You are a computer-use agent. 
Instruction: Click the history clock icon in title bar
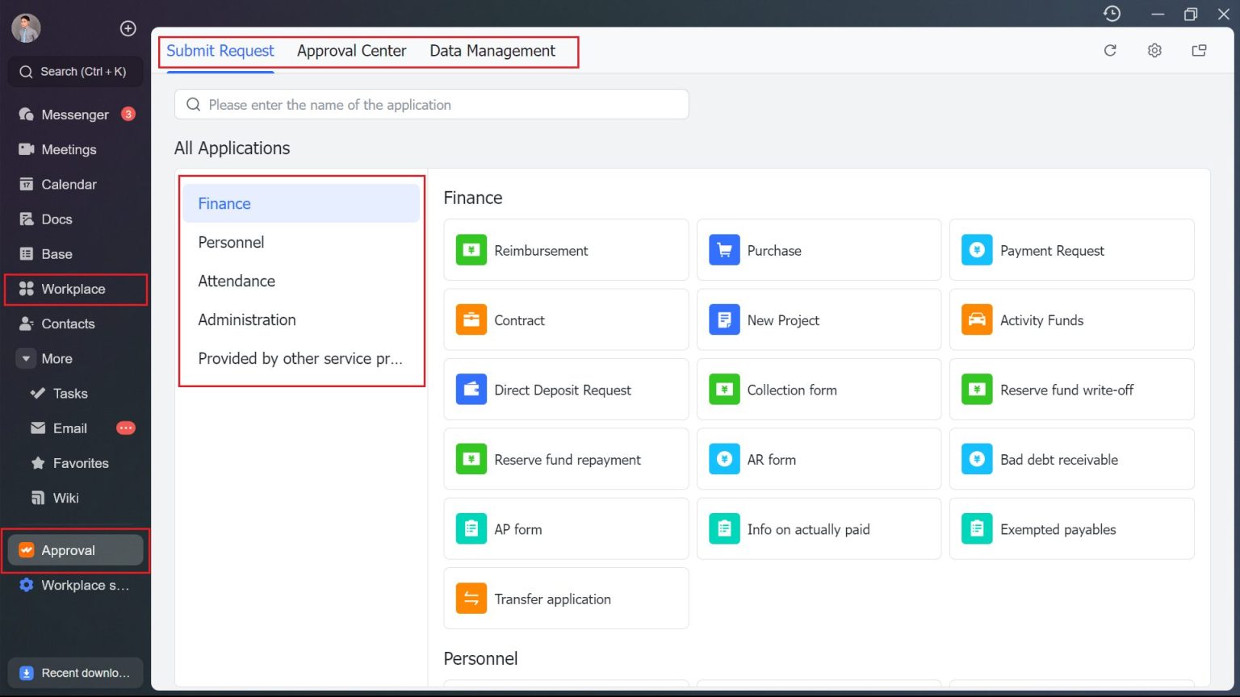pyautogui.click(x=1112, y=14)
